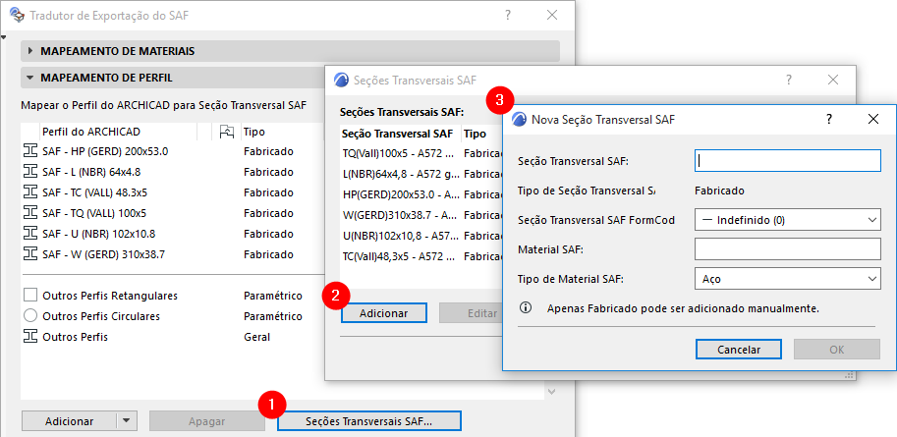Screen dimensions: 897x437
Task: Click the I-beam profile icon for SAF - W (GERD) 310x38.7
Action: 29,254
